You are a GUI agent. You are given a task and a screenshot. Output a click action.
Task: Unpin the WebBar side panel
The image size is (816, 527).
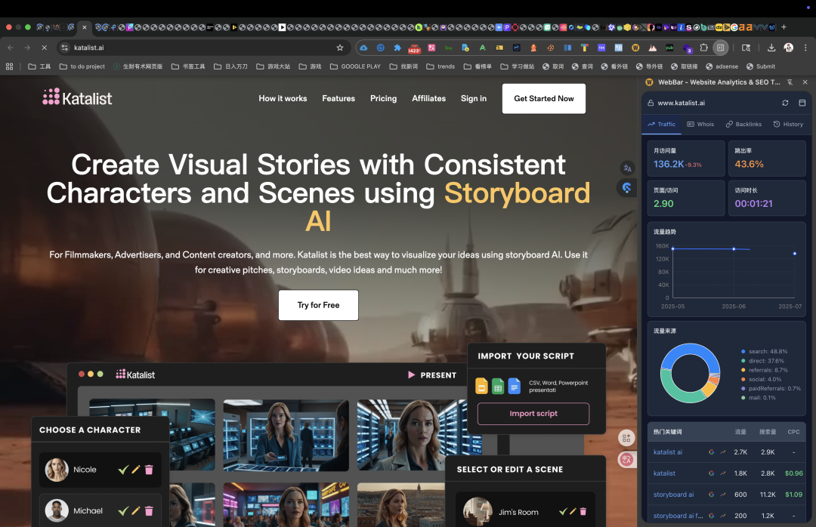(x=790, y=82)
